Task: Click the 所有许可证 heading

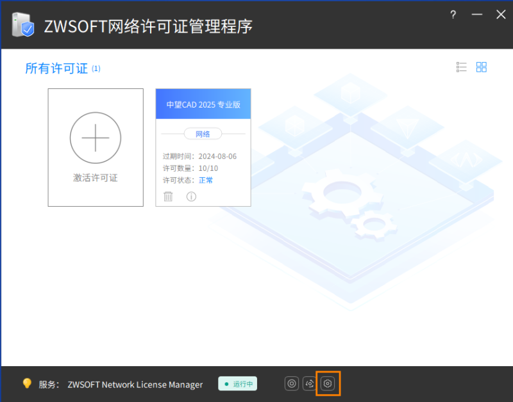Action: click(x=56, y=68)
